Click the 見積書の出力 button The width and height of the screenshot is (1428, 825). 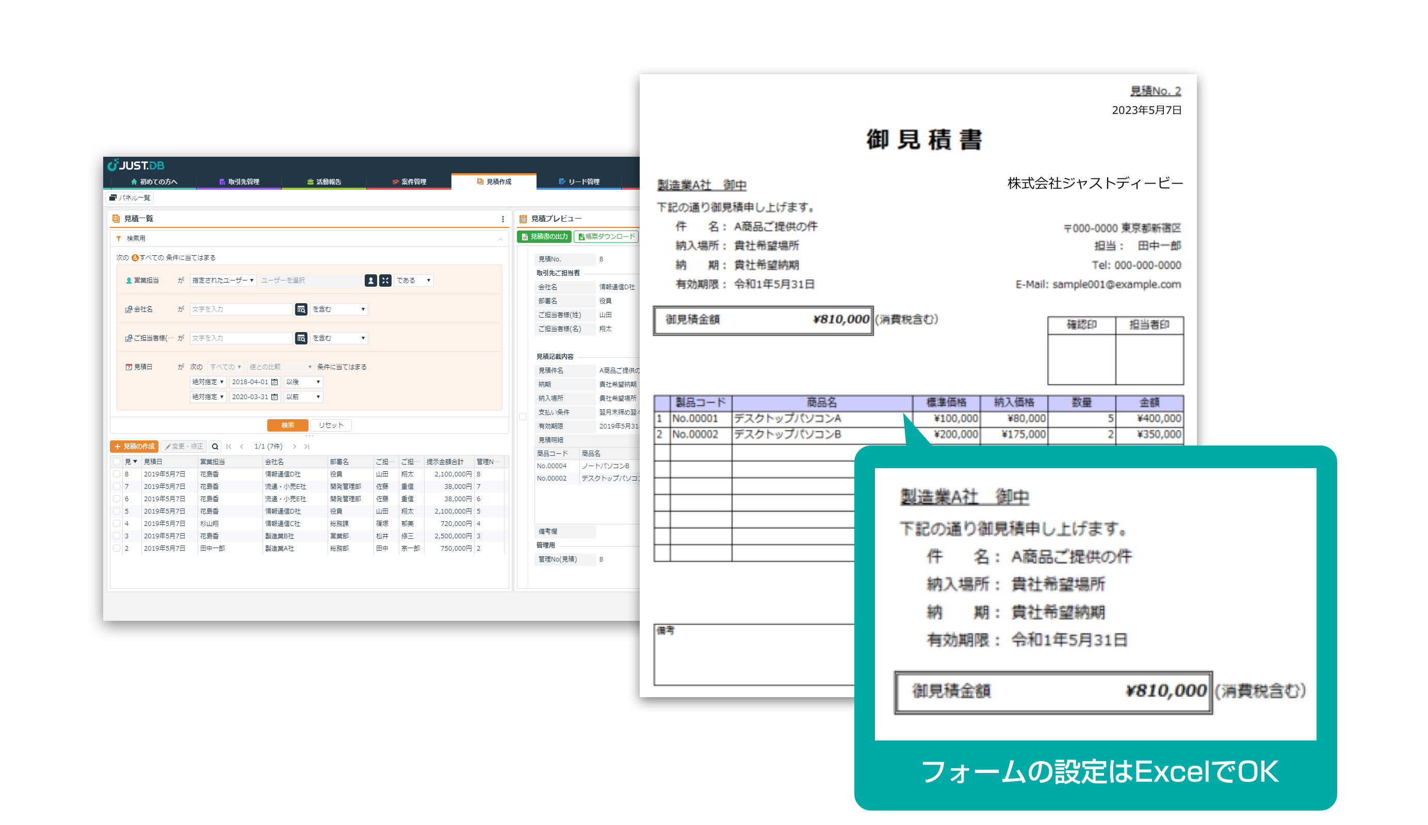coord(544,237)
